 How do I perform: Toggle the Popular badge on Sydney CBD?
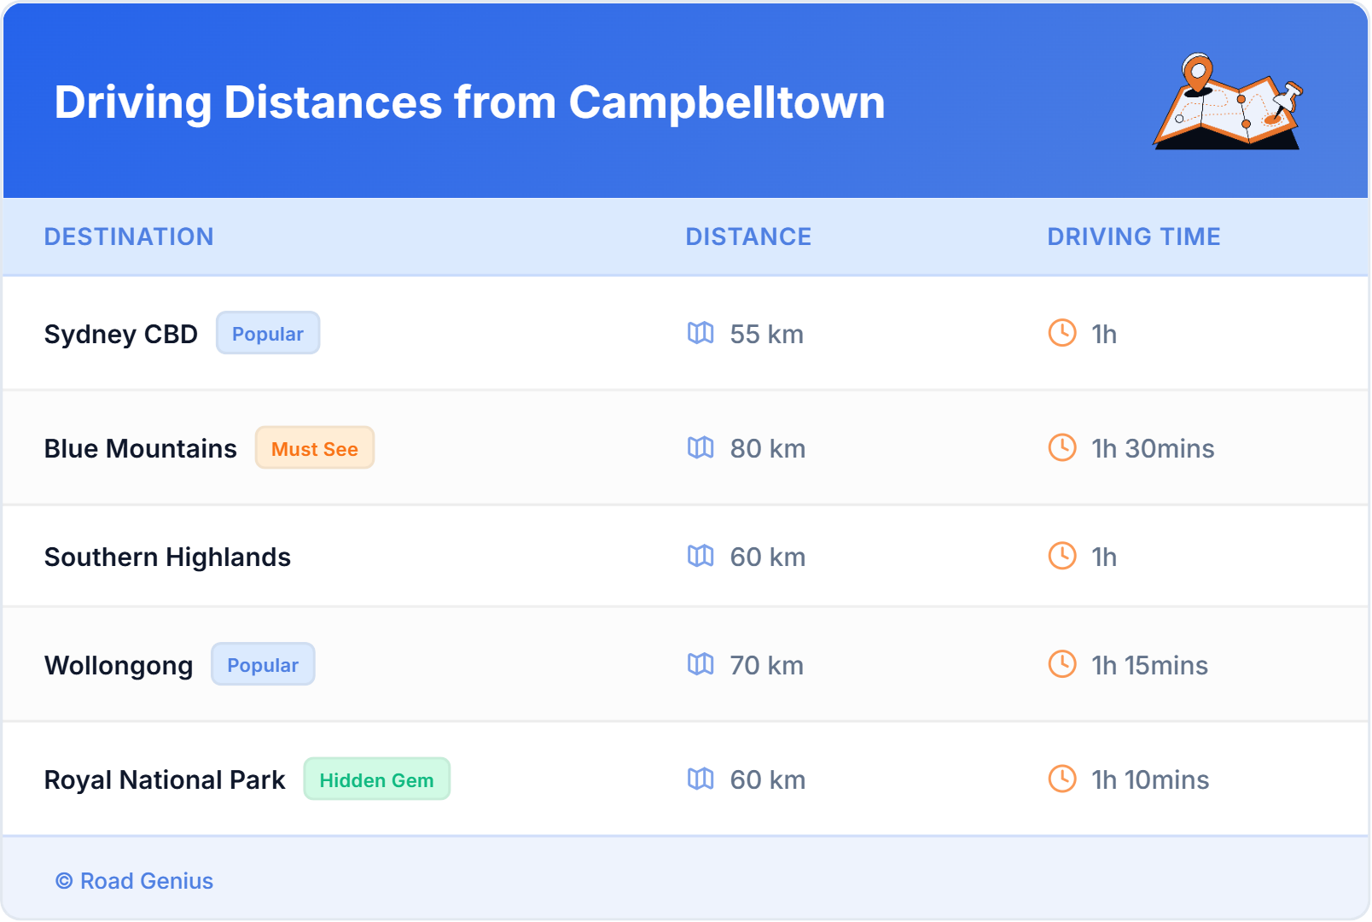tap(267, 333)
